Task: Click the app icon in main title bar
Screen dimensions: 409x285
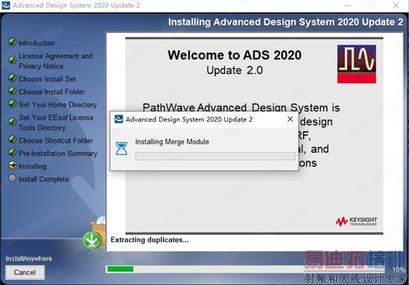Action: tap(5, 5)
